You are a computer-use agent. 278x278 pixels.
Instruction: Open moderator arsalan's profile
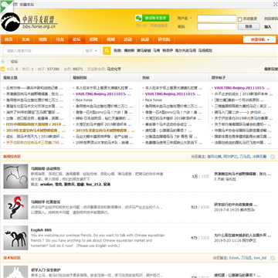(x=46, y=185)
